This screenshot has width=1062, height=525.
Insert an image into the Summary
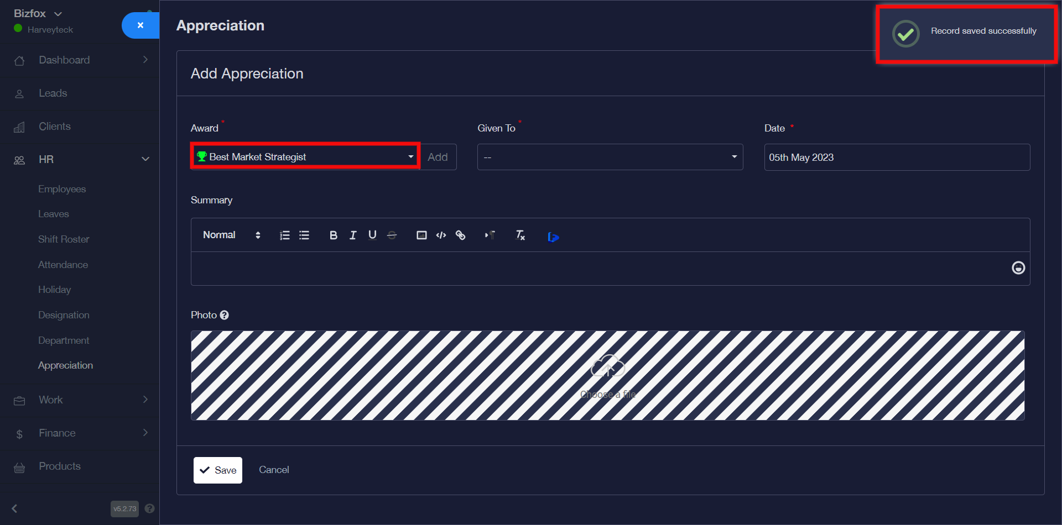[421, 235]
